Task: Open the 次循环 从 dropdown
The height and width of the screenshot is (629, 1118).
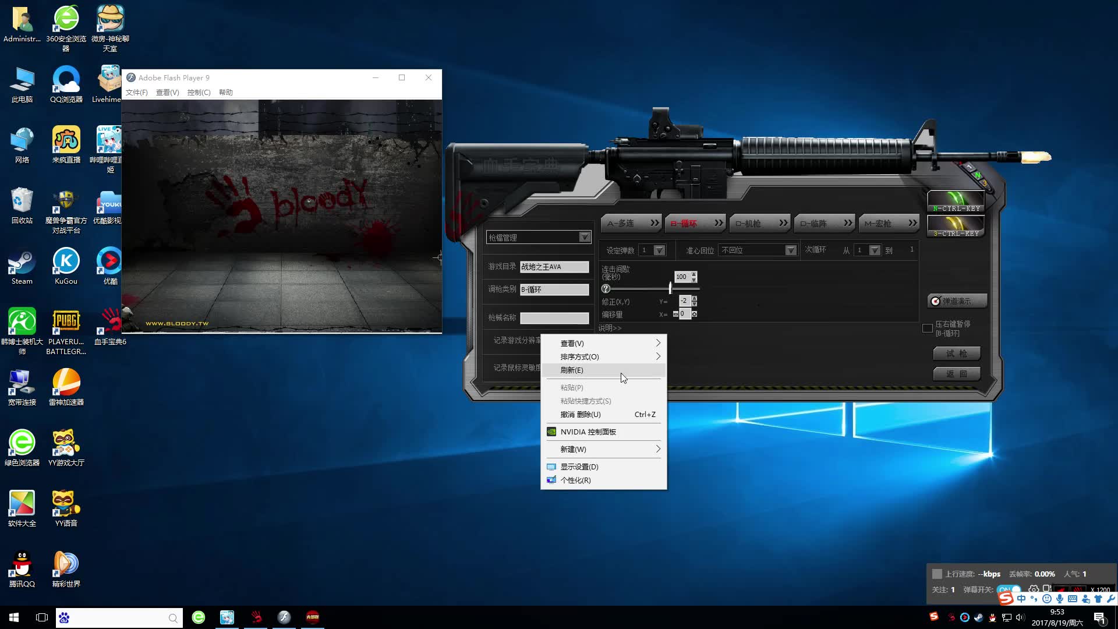Action: [868, 250]
